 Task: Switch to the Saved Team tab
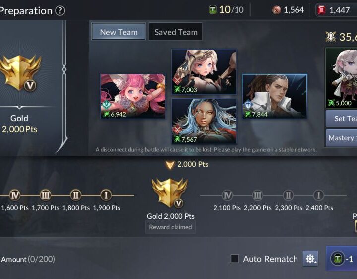(176, 32)
